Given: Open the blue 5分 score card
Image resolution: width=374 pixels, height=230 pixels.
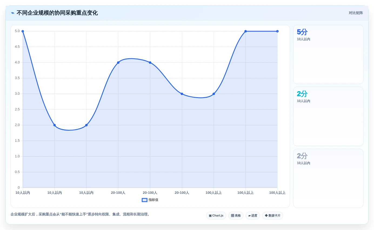Looking at the screenshot, I should [328, 54].
